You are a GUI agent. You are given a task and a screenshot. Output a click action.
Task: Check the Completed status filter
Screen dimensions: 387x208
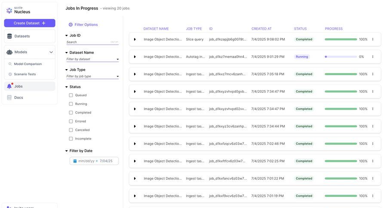tap(71, 113)
